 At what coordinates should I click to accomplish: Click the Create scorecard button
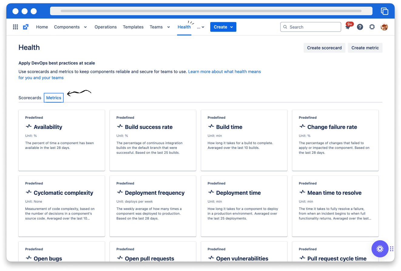(x=324, y=48)
